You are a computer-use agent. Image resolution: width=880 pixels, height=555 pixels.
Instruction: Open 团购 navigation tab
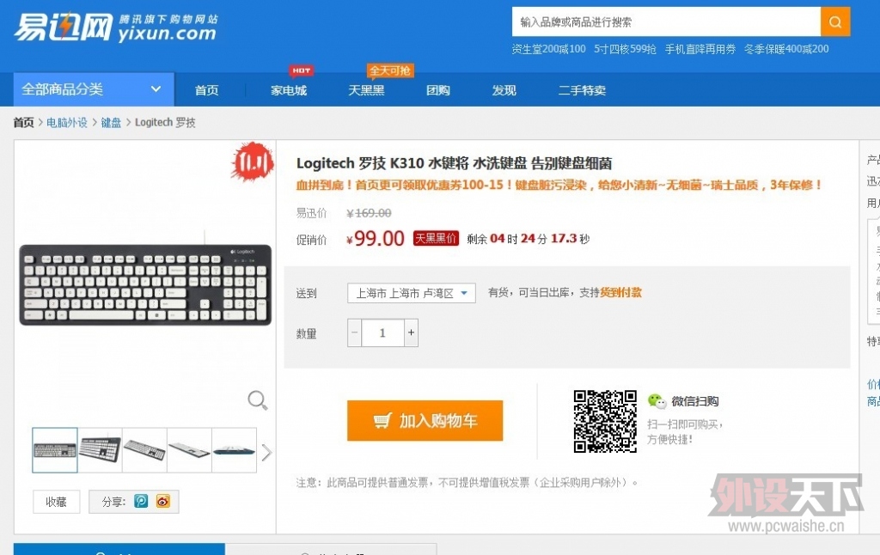[437, 90]
